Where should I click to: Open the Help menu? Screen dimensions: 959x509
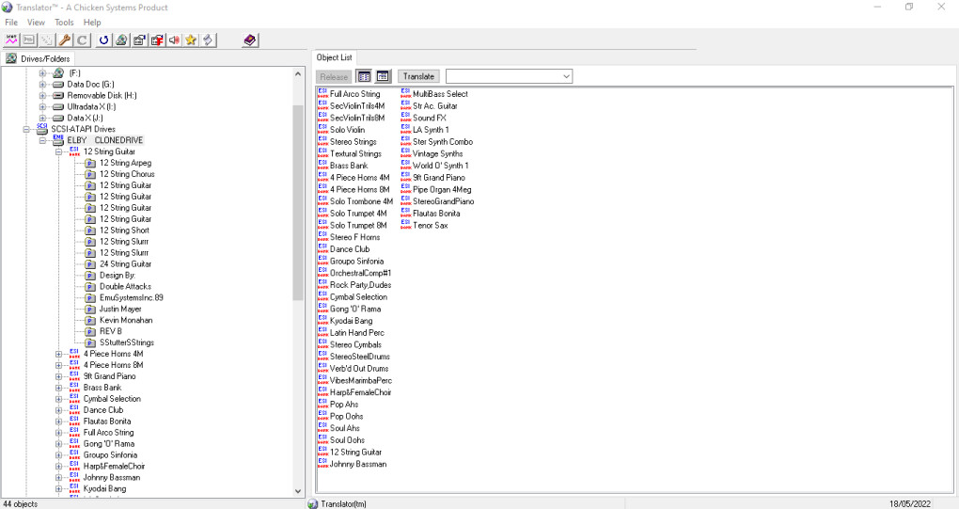tap(92, 23)
